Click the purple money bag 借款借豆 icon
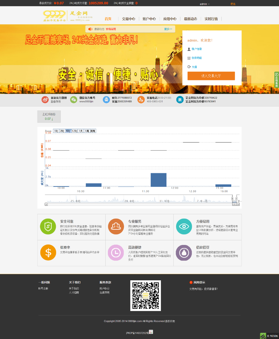Image resolution: width=279 pixels, height=339 pixels. coord(184,252)
